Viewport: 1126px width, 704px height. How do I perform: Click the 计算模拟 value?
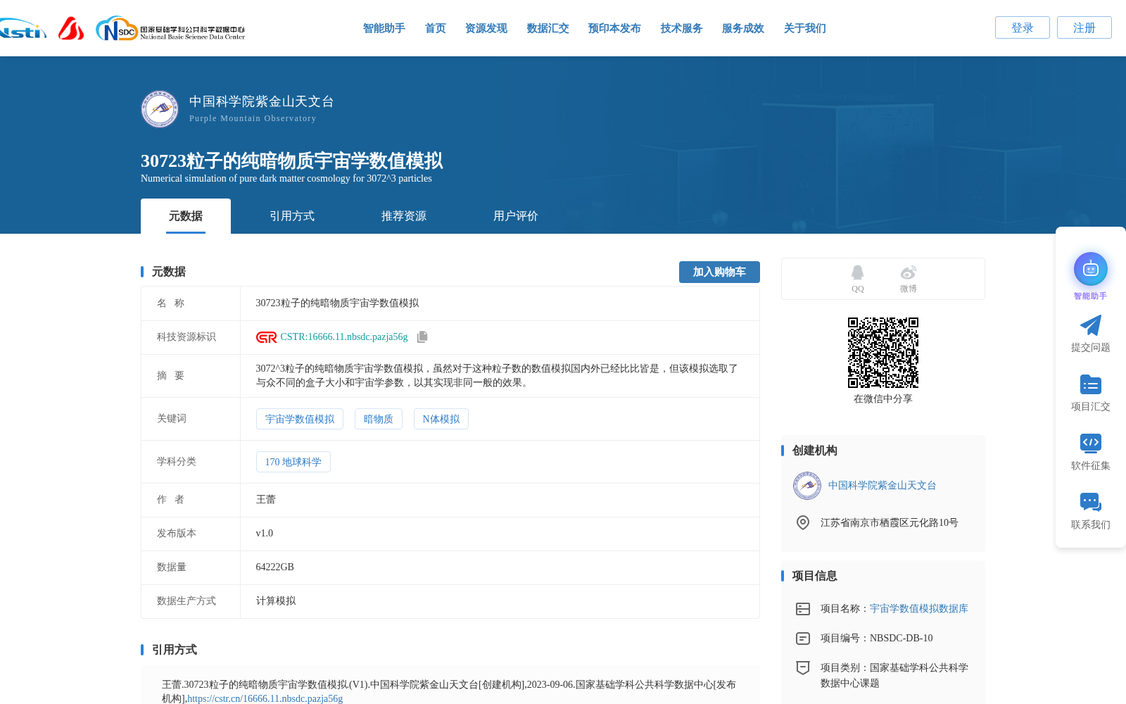point(276,601)
